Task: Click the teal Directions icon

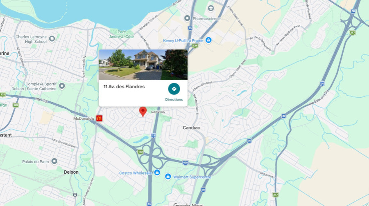Action: coord(174,89)
